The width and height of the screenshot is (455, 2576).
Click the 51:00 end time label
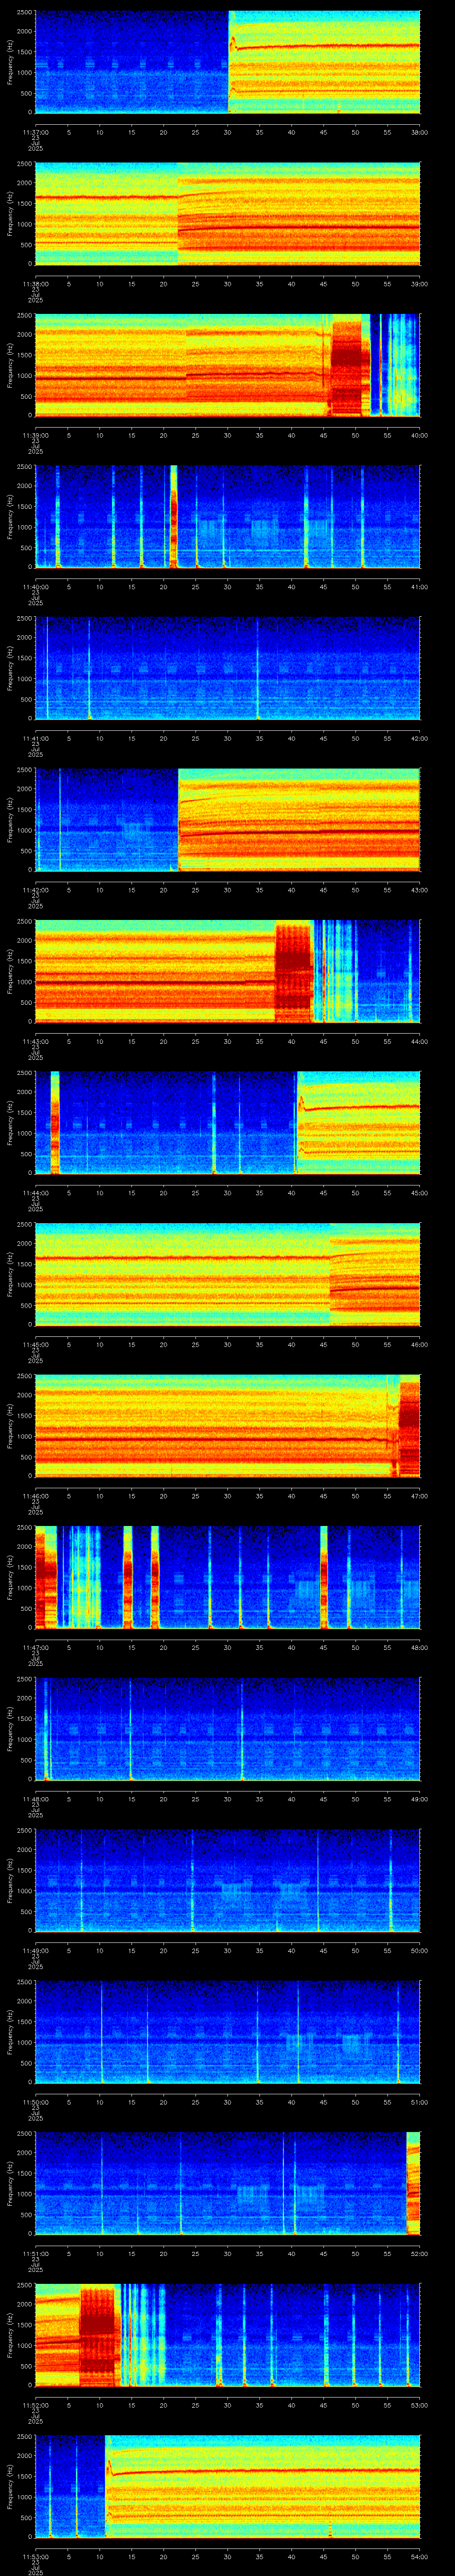click(419, 2102)
